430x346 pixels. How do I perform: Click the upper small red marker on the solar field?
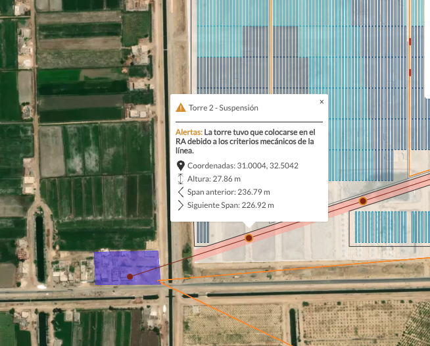pyautogui.click(x=410, y=41)
